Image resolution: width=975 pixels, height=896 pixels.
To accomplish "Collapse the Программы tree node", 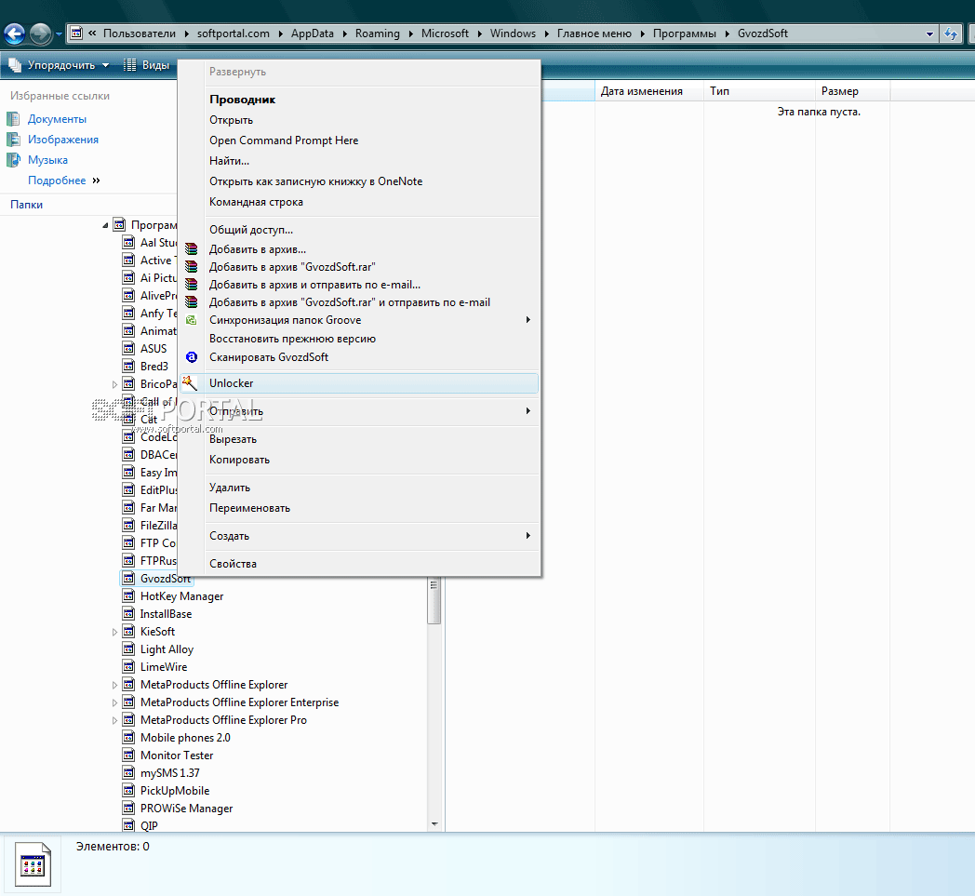I will [105, 225].
